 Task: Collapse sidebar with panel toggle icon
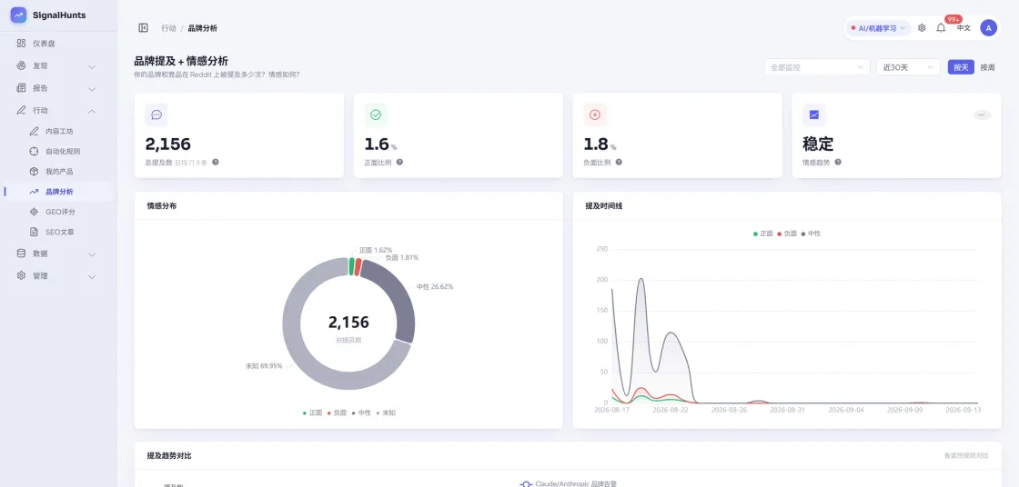pyautogui.click(x=143, y=28)
